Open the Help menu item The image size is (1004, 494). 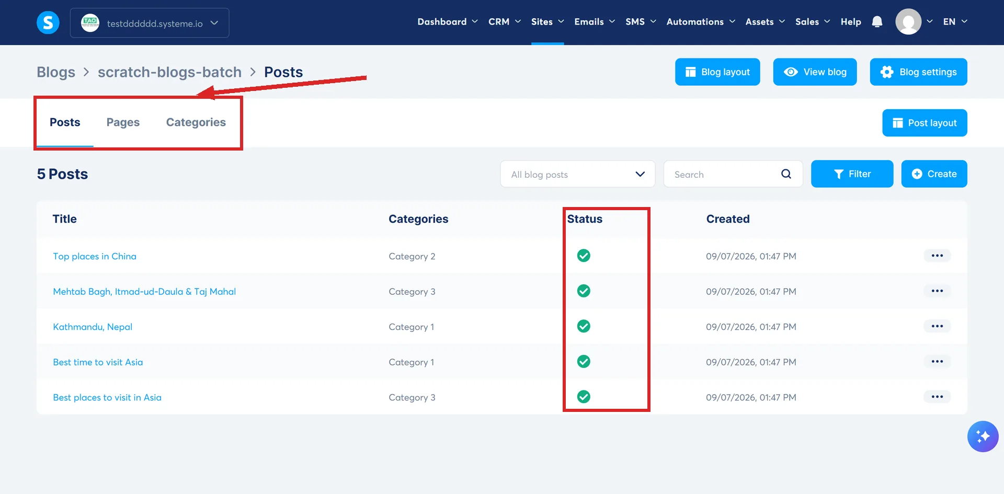[x=851, y=22]
